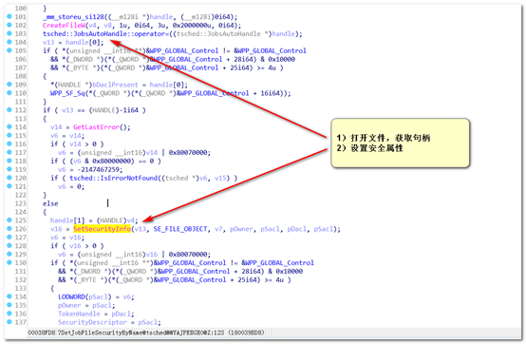This screenshot has width=526, height=344.
Task: Select bDaclPresent on line 109
Action: tap(115, 85)
